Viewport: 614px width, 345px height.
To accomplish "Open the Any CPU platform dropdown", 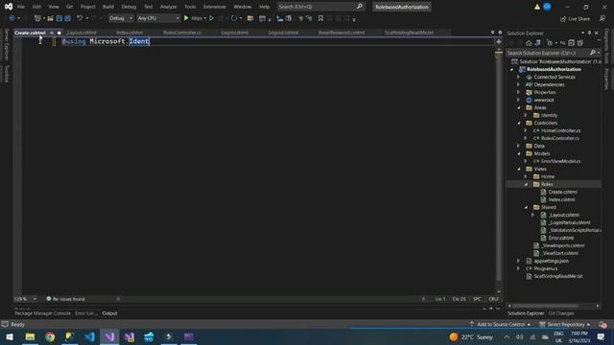I will coord(158,18).
